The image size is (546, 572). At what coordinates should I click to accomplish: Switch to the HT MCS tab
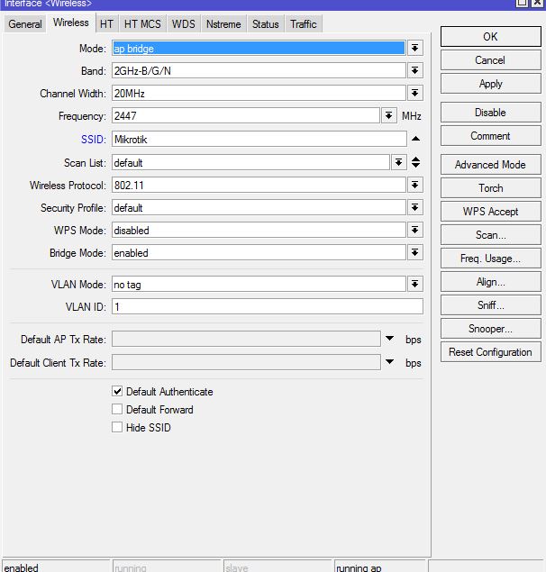[x=141, y=24]
